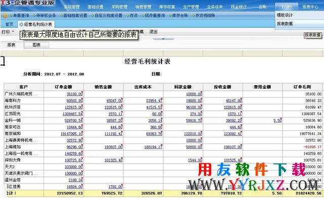324x198 pixels.
Task: Open the 订单金额 link for 广州久瑞机电贸
Action: point(74,94)
